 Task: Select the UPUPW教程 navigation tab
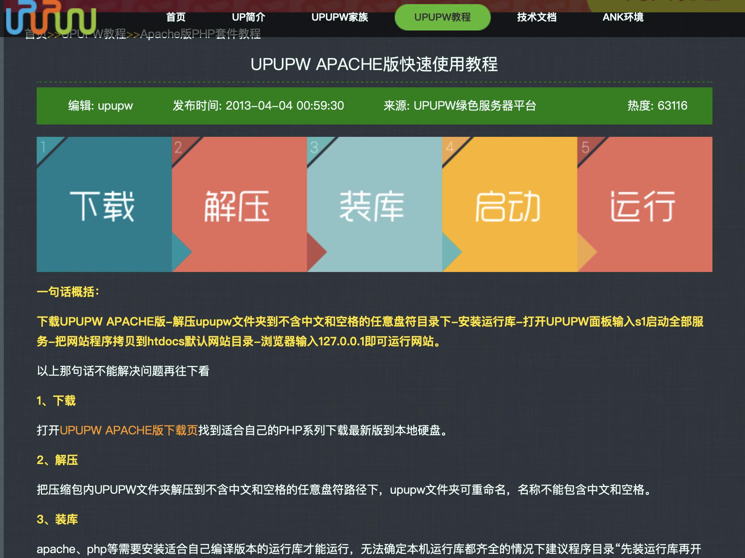pyautogui.click(x=442, y=17)
